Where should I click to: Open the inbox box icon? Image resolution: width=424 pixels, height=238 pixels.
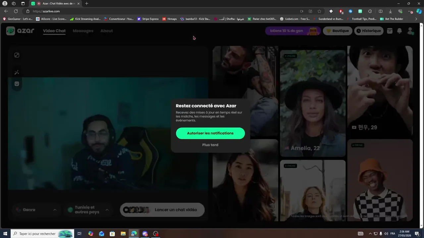point(390,31)
